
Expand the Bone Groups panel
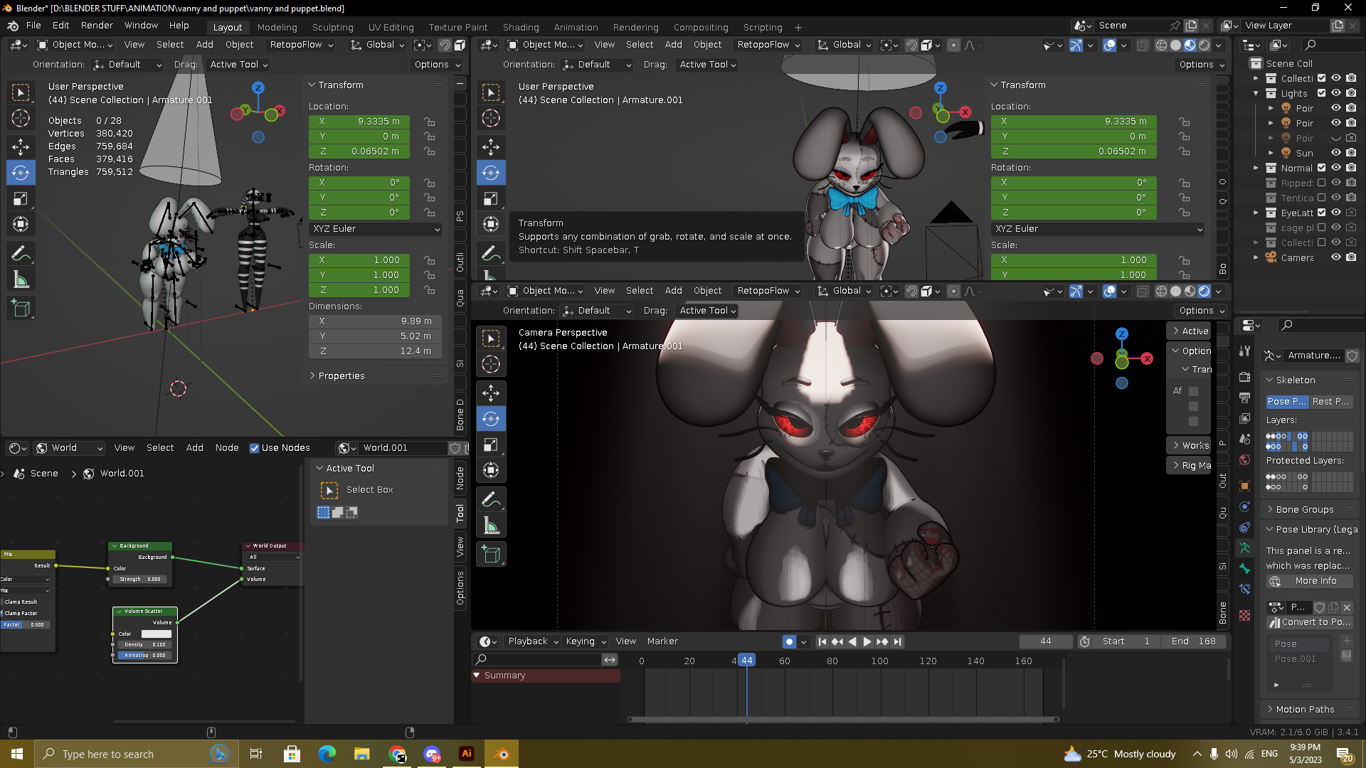1304,509
